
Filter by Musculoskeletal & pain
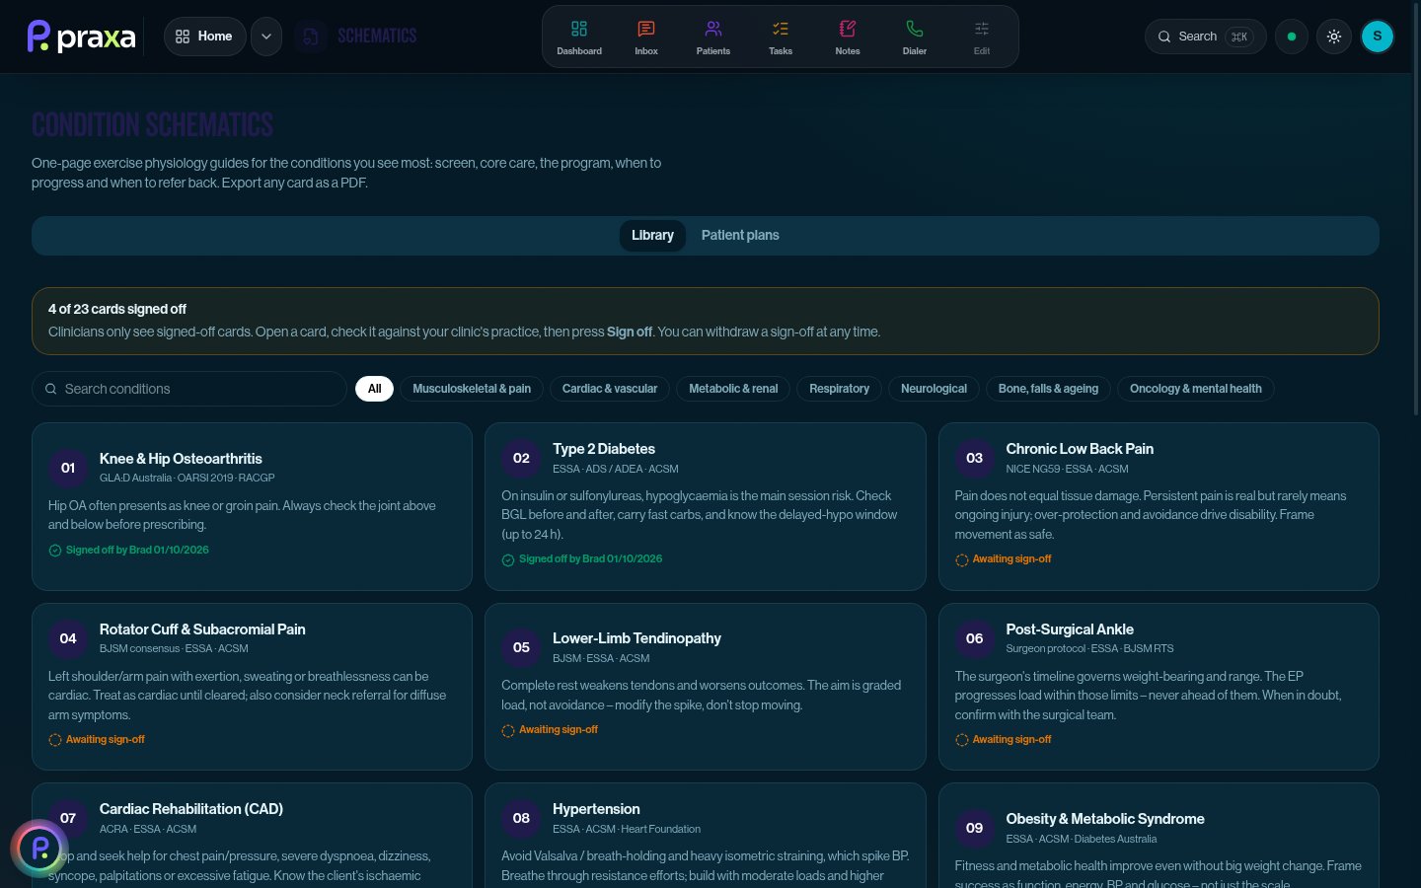[x=472, y=389]
